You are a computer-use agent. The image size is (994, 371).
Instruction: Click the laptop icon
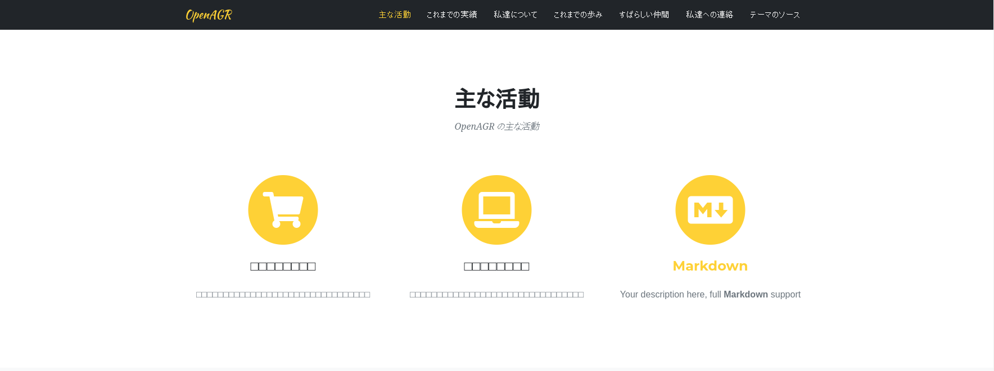tap(496, 210)
